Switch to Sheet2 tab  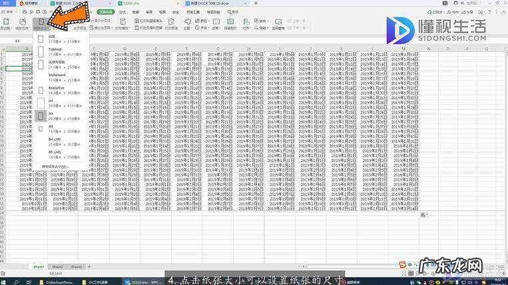click(x=58, y=266)
